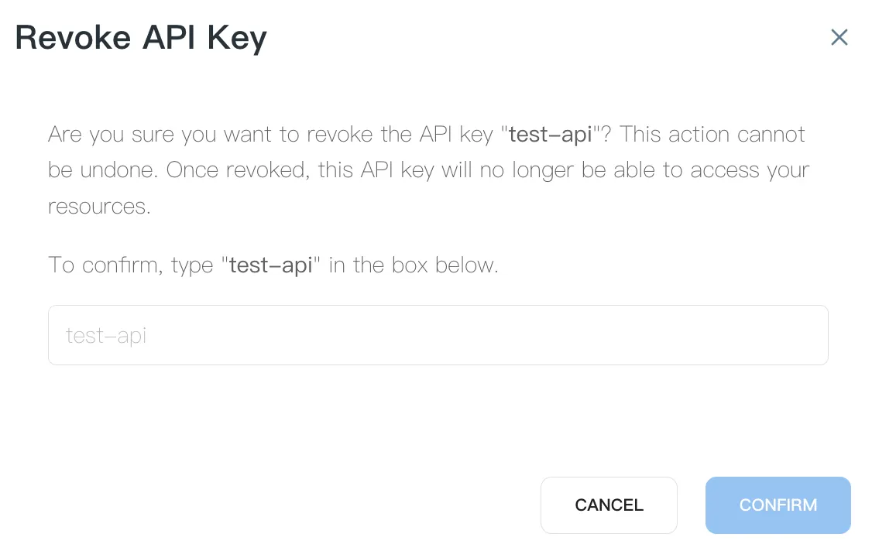872x551 pixels.
Task: Dismiss the modal using the close icon
Action: point(839,37)
